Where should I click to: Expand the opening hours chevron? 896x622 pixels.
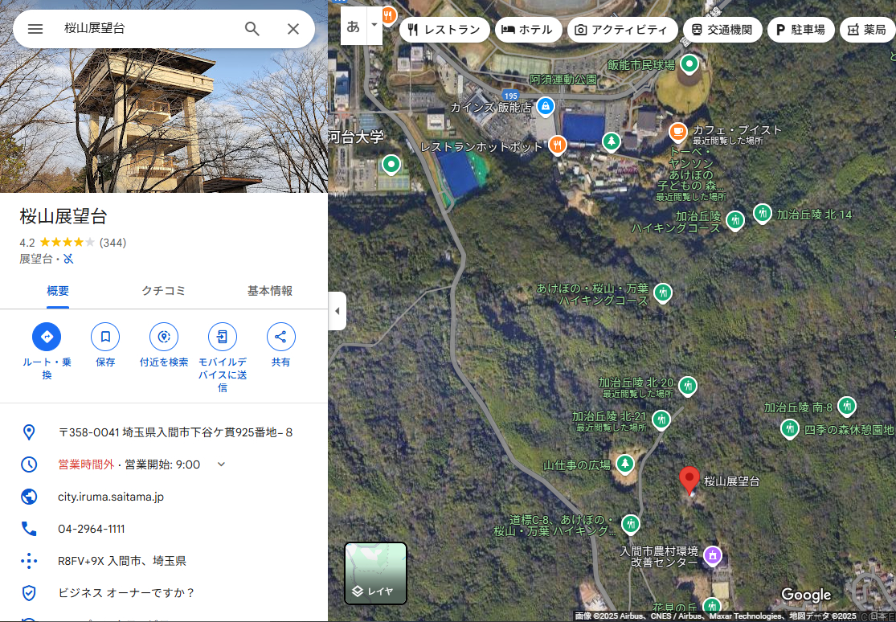coord(221,464)
